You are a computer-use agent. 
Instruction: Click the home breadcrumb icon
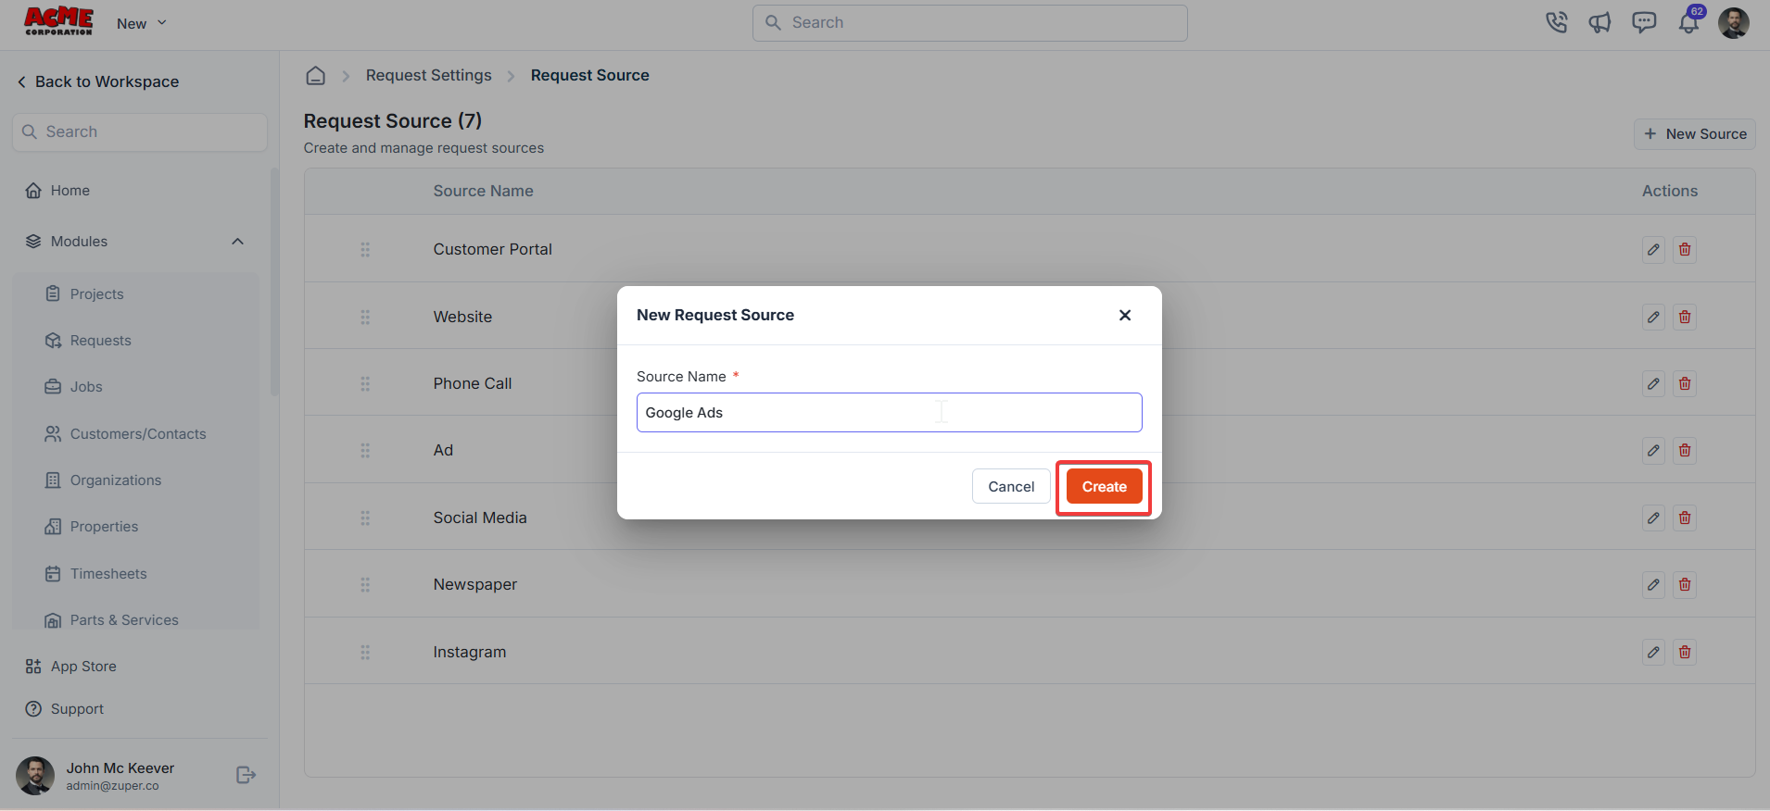pos(316,76)
